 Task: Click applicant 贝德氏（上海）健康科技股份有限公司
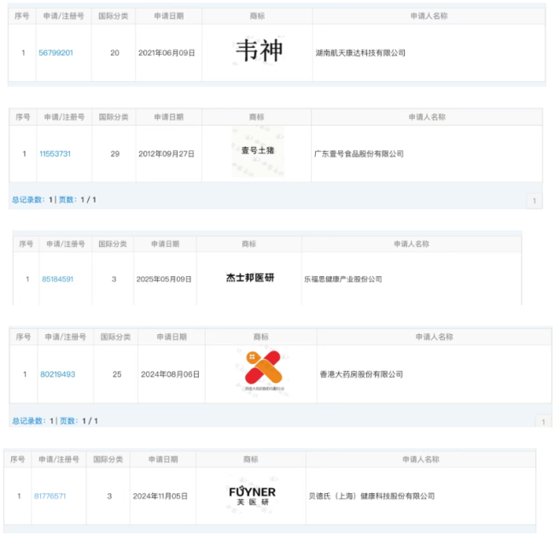pos(371,496)
